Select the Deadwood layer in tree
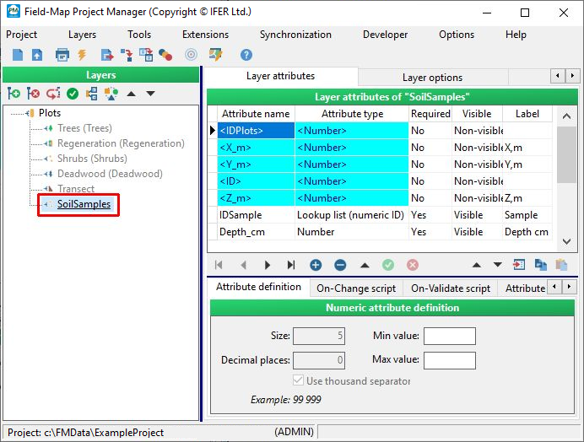The width and height of the screenshot is (584, 442). click(109, 174)
